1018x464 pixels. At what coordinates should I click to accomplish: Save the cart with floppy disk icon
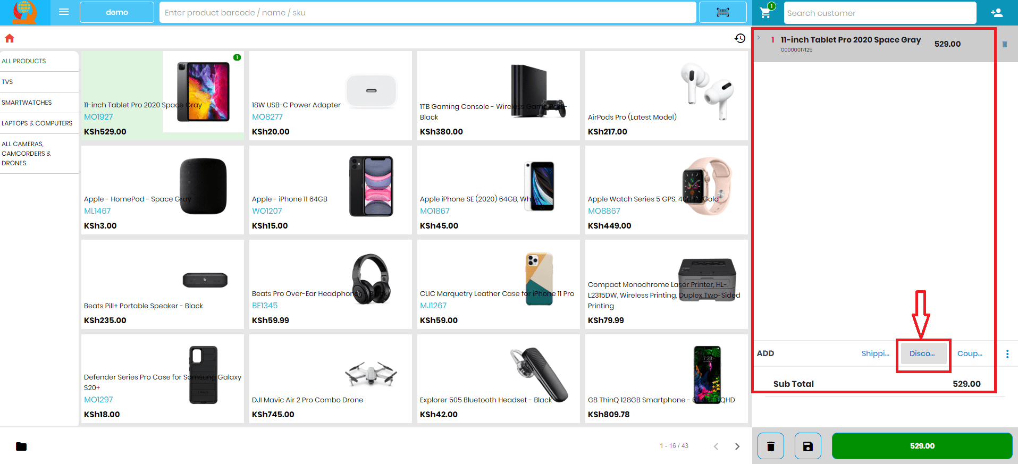(808, 446)
